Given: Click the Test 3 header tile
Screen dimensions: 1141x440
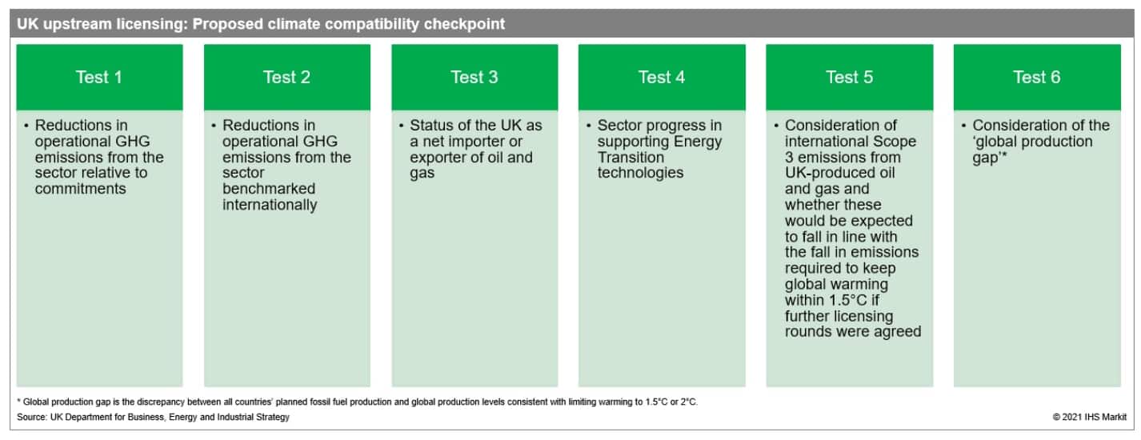Looking at the screenshot, I should pos(474,78).
